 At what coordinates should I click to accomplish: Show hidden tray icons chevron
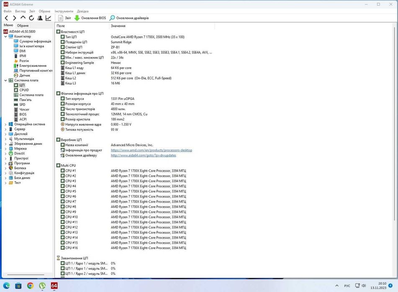tap(337, 286)
